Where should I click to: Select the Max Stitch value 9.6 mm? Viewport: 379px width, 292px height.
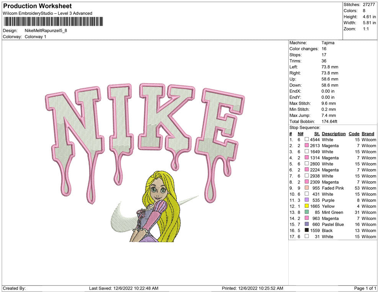tap(329, 103)
